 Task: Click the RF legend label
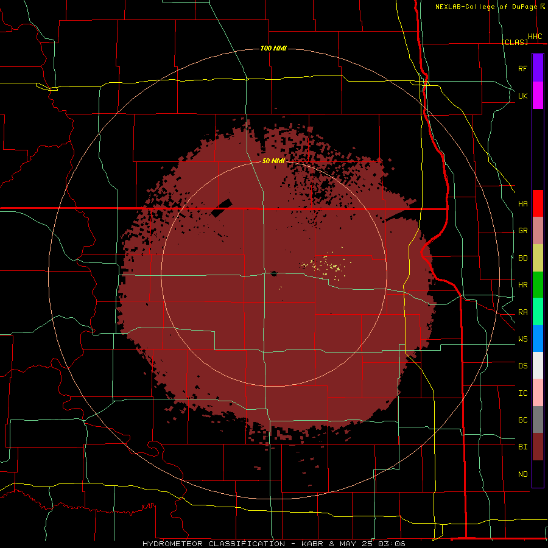pyautogui.click(x=522, y=68)
